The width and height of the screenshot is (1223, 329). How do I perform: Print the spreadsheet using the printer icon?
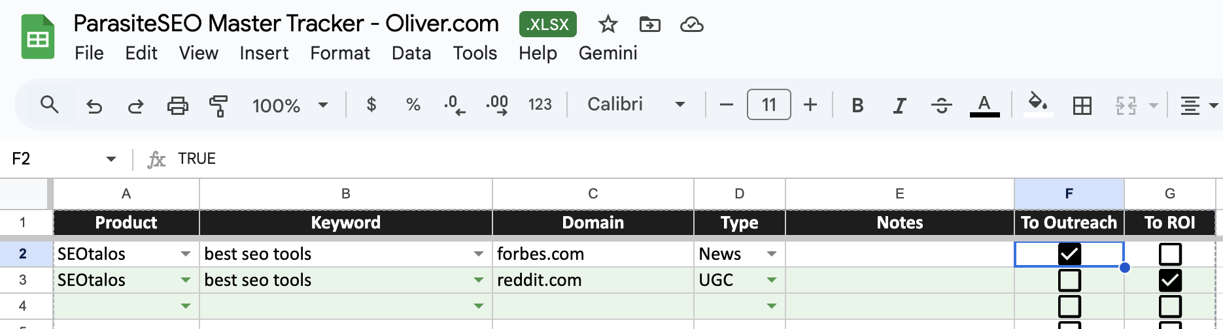click(177, 105)
